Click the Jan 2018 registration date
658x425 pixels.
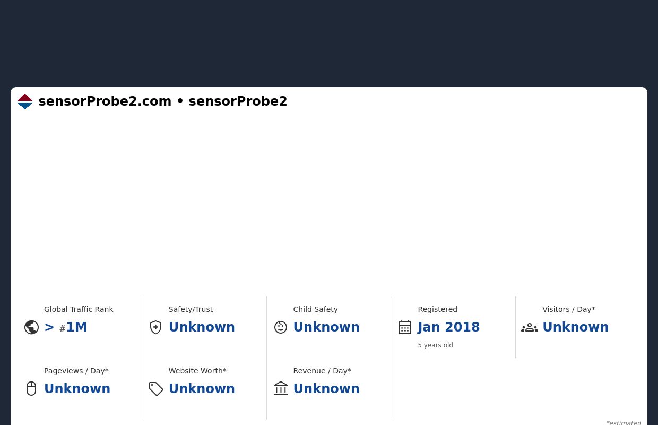(448, 327)
